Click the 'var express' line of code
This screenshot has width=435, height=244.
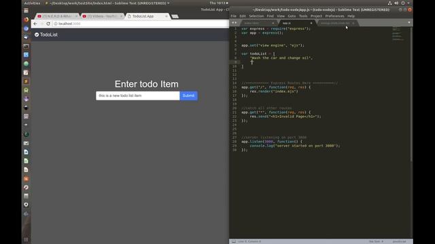pyautogui.click(x=276, y=28)
